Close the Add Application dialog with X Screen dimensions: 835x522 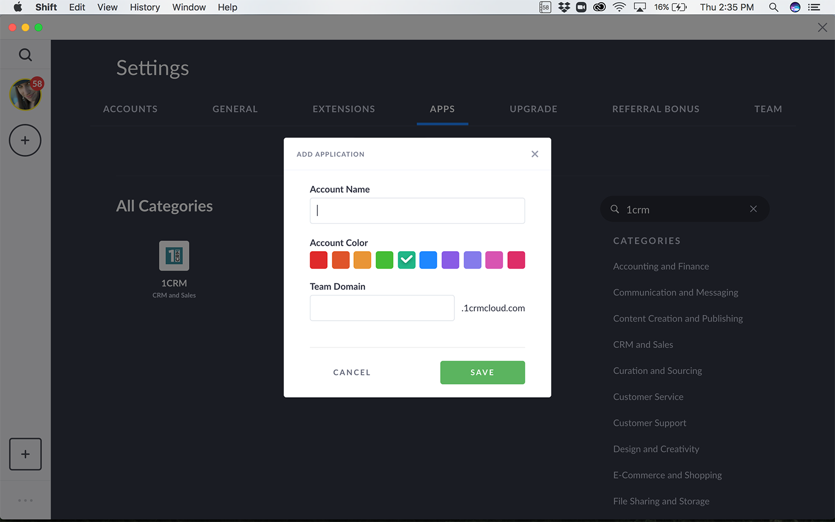(x=535, y=154)
